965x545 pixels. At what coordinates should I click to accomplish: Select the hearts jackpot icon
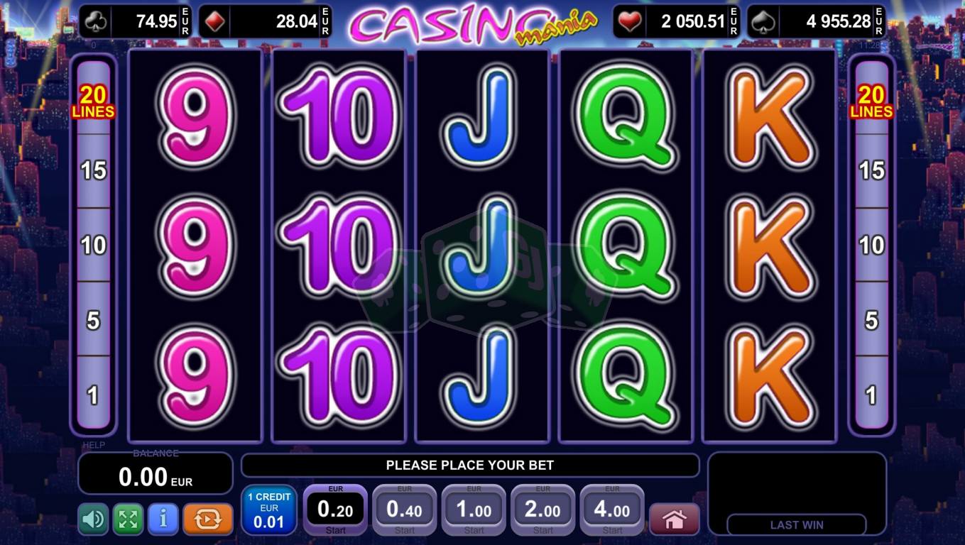tap(630, 22)
